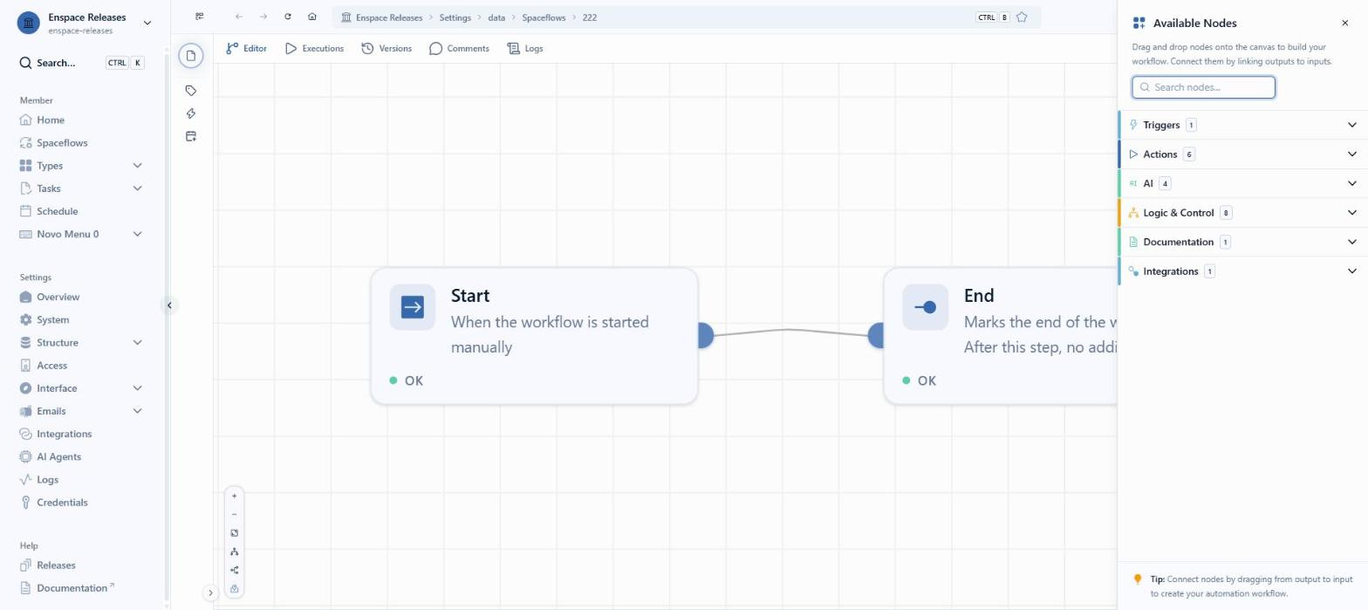1368x610 pixels.
Task: Expand the bottom-left panel arrow button
Action: click(210, 593)
